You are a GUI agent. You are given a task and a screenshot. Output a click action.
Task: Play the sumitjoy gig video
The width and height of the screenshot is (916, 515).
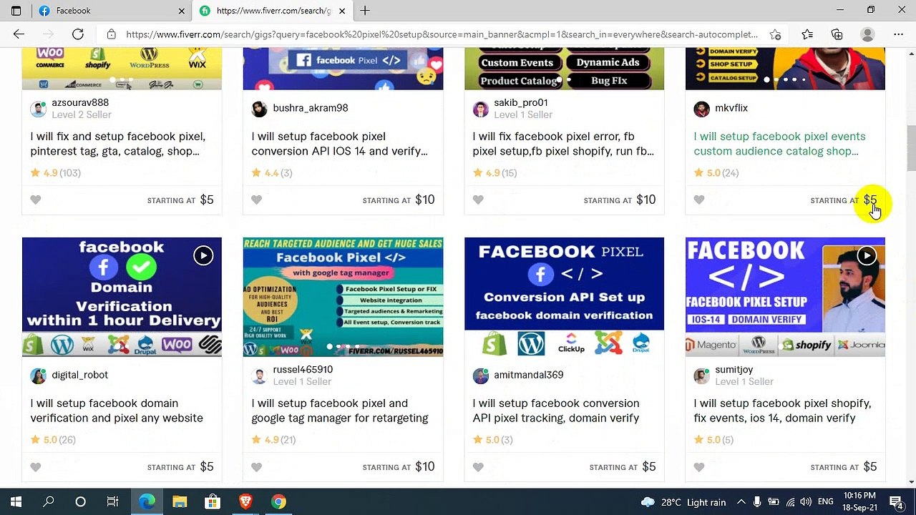coord(867,255)
